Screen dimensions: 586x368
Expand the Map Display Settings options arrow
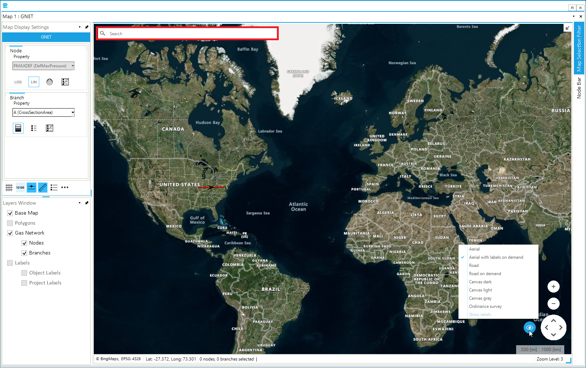pyautogui.click(x=79, y=27)
